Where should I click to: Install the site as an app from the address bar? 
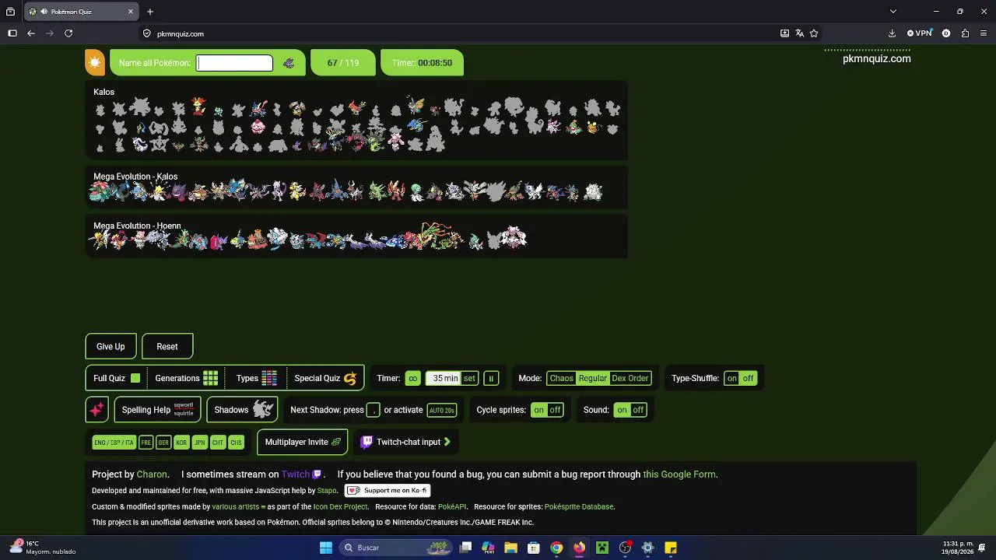[x=784, y=33]
